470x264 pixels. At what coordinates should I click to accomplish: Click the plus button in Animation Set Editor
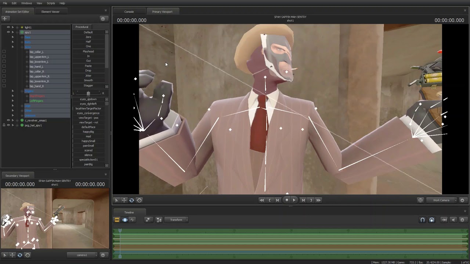[x=5, y=18]
